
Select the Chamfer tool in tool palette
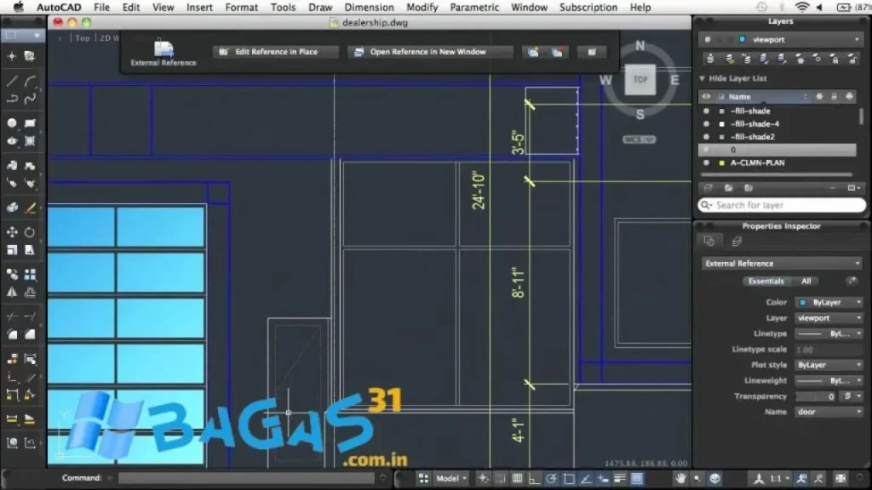30,334
